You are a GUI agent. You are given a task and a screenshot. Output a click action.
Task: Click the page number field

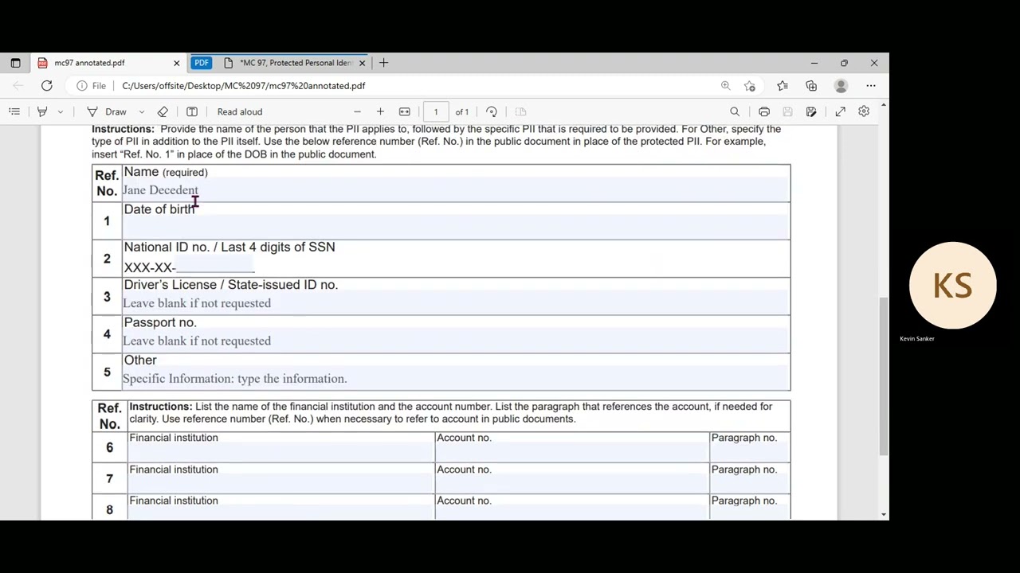click(436, 112)
